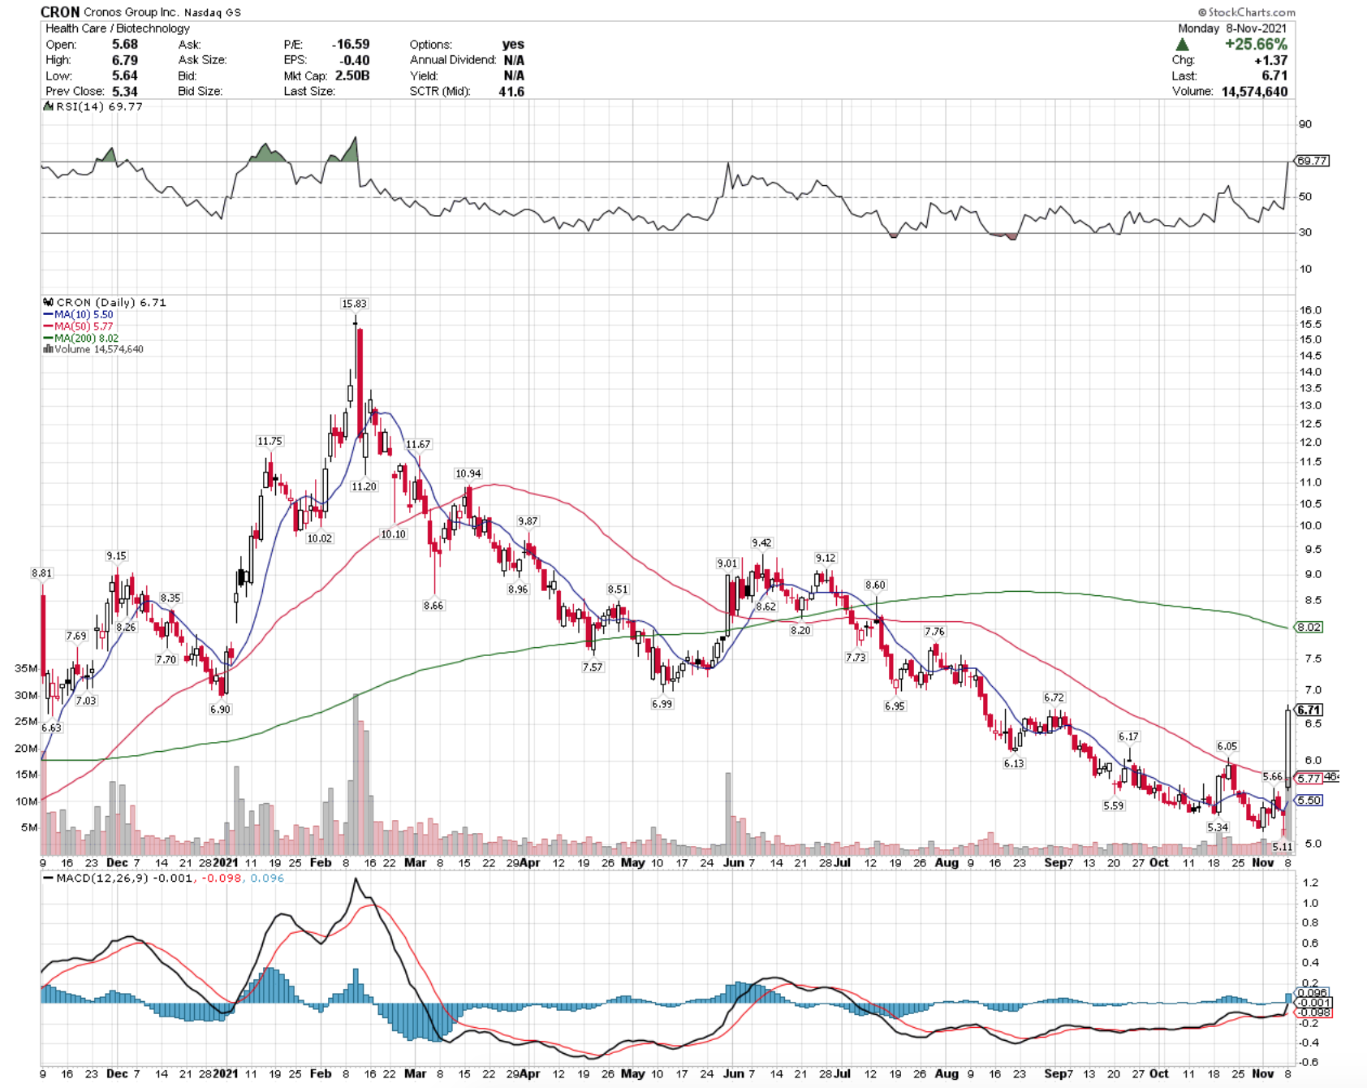Click the 11.67 price label
Image resolution: width=1367 pixels, height=1088 pixels.
tap(418, 444)
